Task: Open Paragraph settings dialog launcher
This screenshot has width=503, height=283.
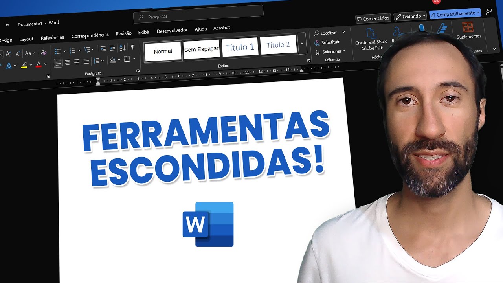Action: (138, 71)
